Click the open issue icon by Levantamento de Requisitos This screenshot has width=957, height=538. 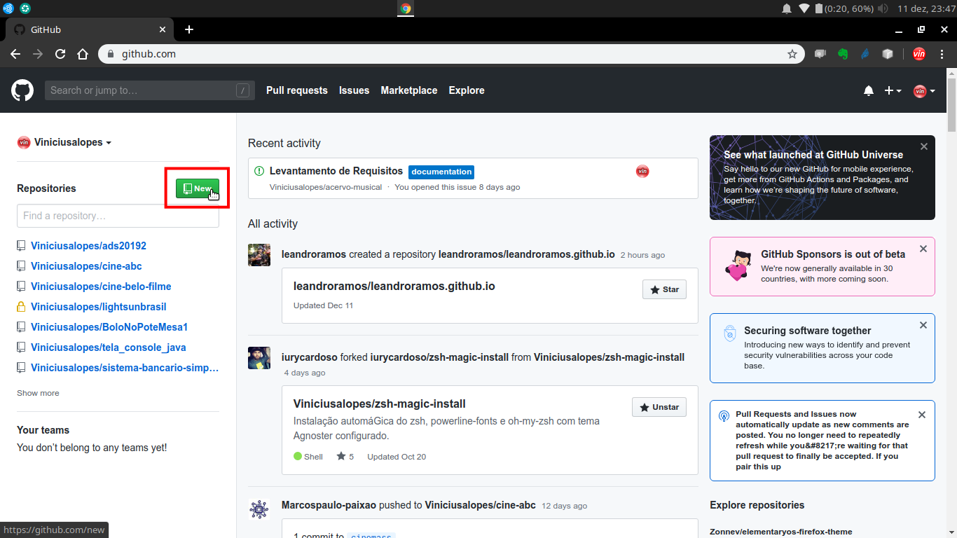[259, 171]
